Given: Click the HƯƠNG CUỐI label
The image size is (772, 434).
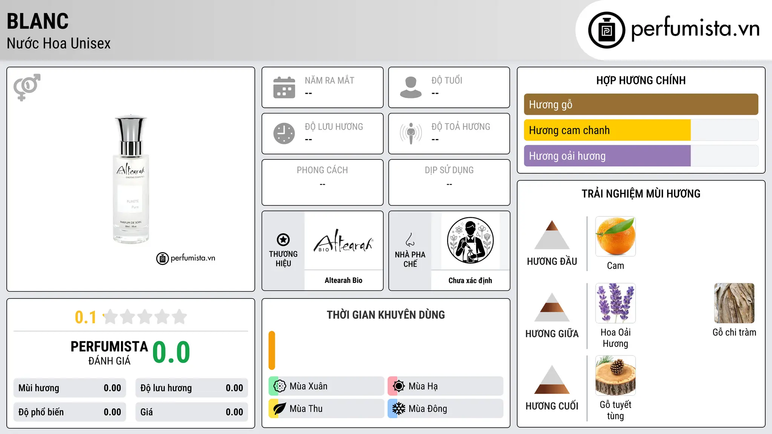Looking at the screenshot, I should pos(552,406).
